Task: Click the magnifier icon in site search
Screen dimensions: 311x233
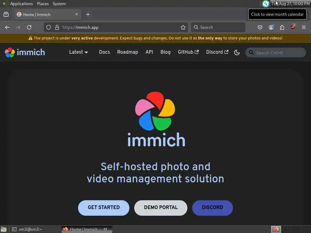Action: [x=251, y=52]
